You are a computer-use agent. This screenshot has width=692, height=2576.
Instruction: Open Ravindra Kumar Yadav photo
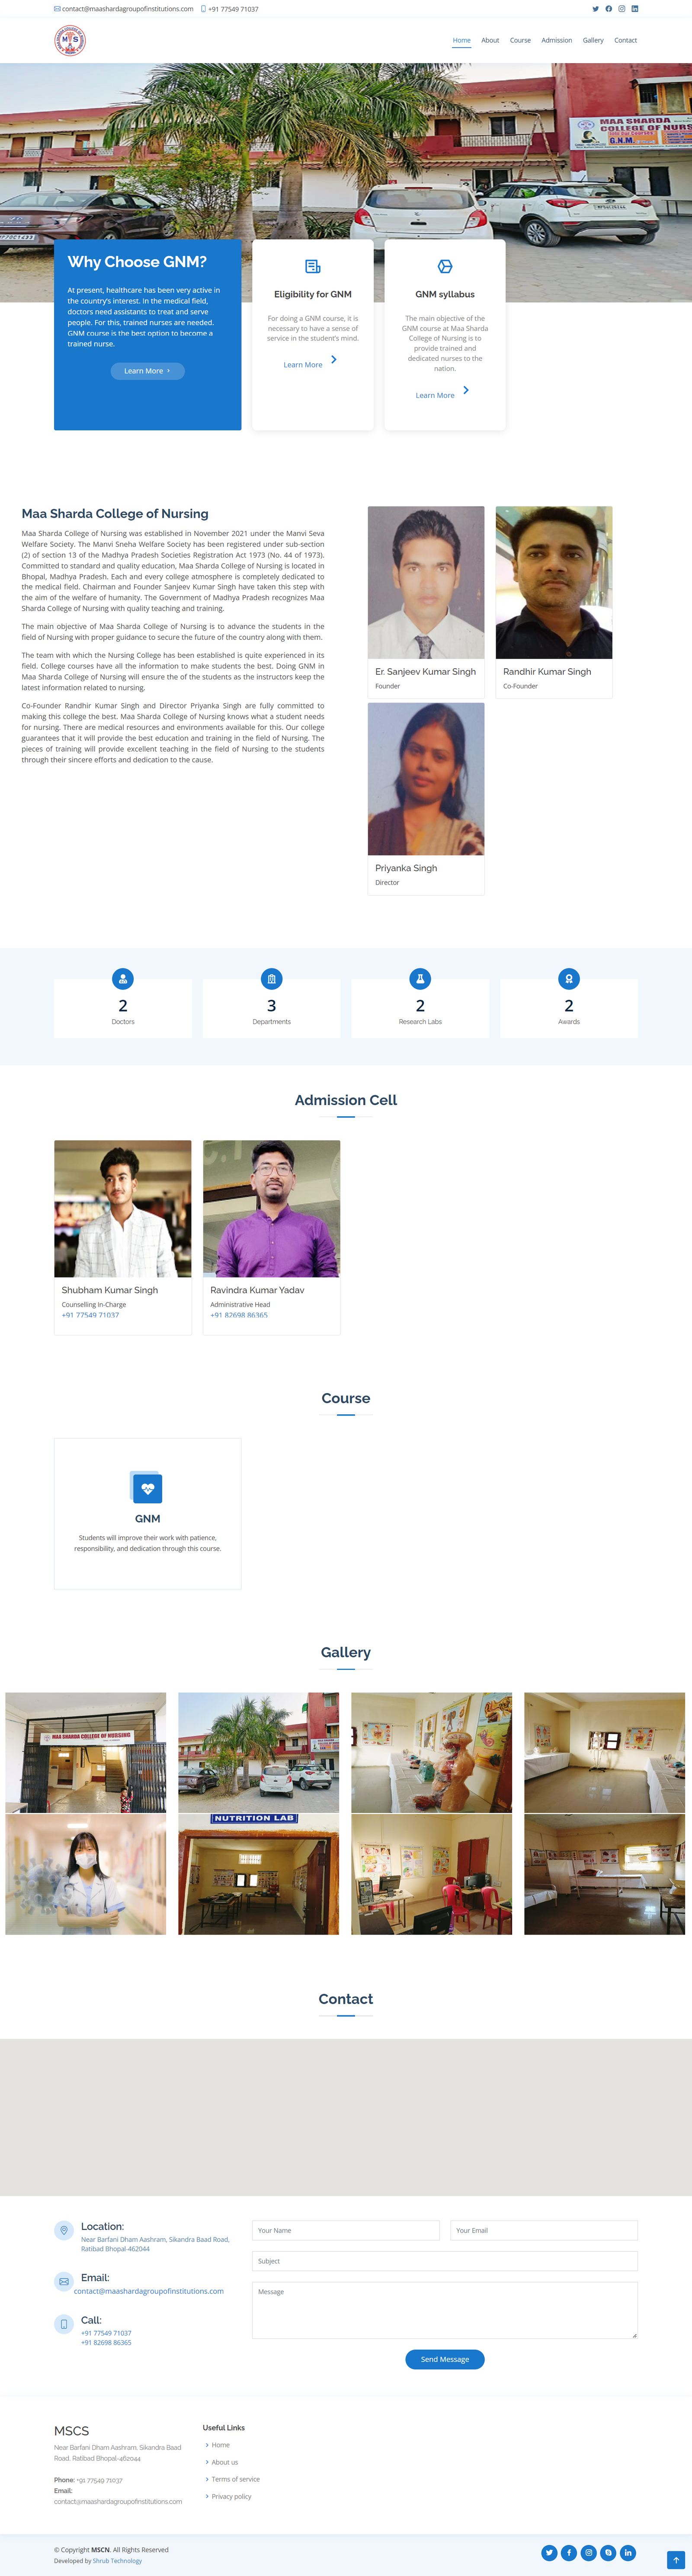pos(271,1208)
